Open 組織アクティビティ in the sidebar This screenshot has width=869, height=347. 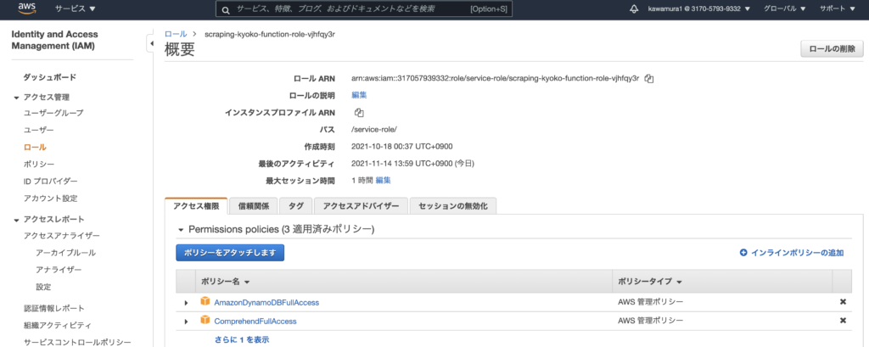(58, 326)
